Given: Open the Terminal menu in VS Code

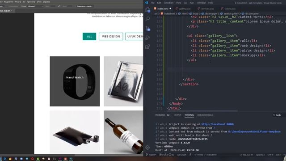Looking at the screenshot, I should coord(201,3).
